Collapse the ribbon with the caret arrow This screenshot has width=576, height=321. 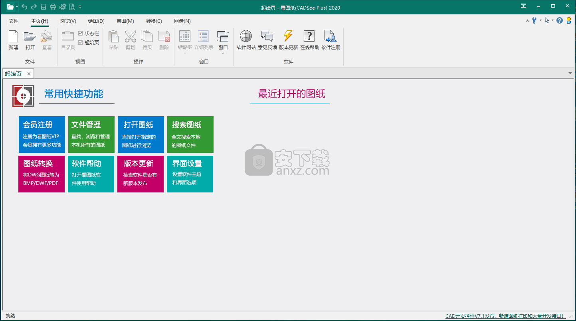tap(527, 20)
